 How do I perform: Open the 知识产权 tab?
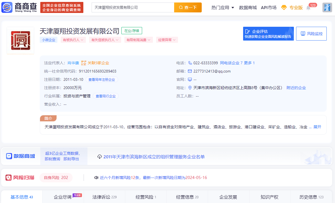(269, 197)
